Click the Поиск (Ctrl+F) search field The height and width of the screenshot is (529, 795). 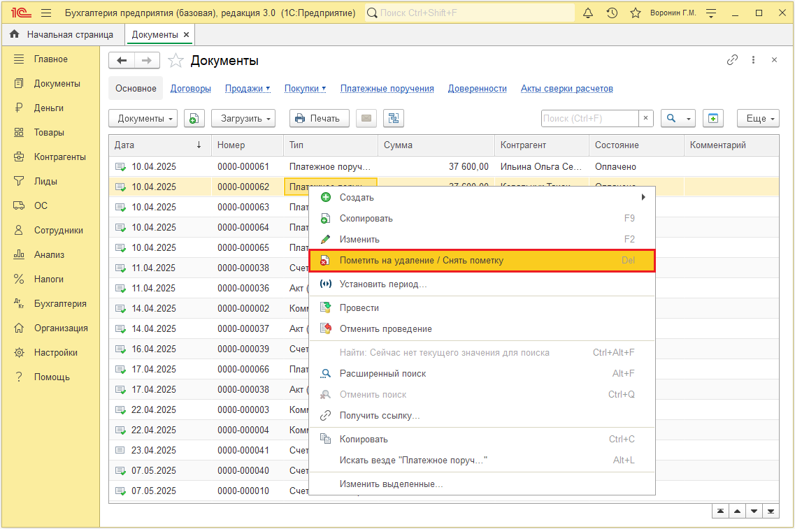point(589,119)
